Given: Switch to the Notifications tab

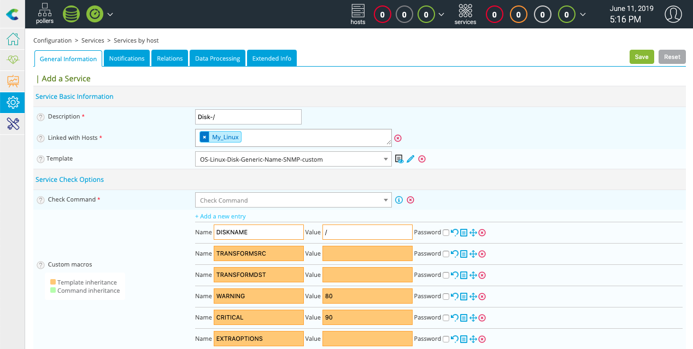Looking at the screenshot, I should click(x=127, y=58).
